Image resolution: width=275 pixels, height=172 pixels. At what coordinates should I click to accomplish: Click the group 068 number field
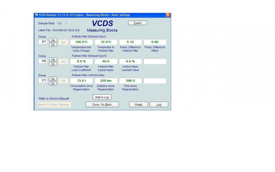42,61
